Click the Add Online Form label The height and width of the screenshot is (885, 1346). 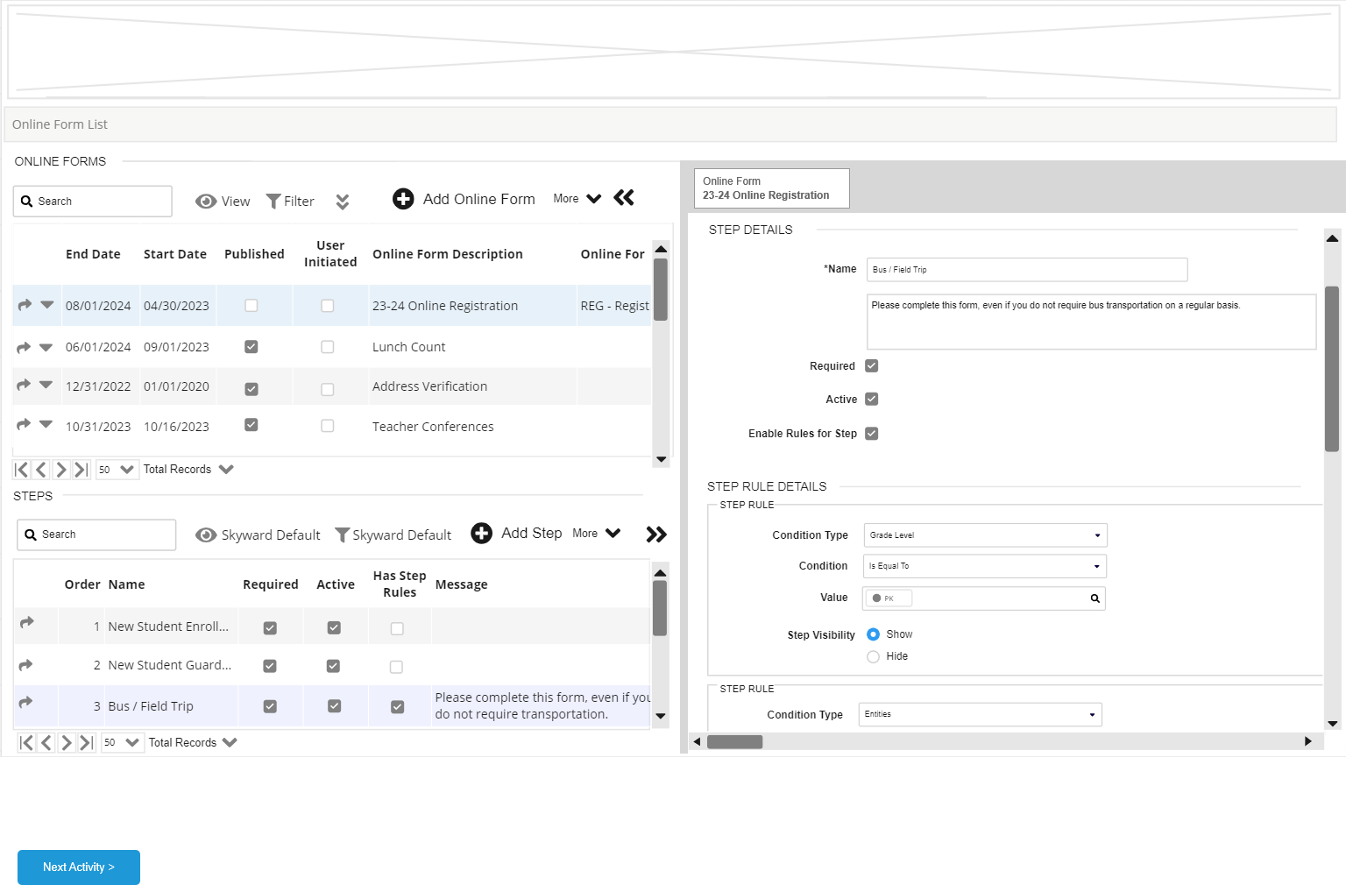pyautogui.click(x=479, y=199)
